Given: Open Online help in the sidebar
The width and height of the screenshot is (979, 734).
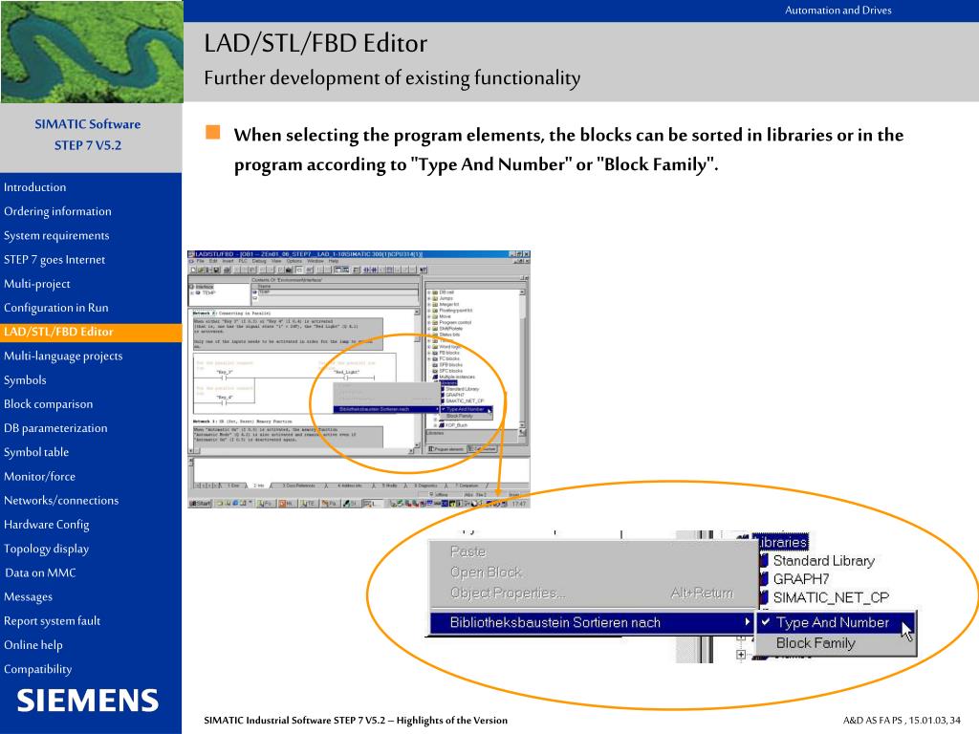Looking at the screenshot, I should tap(33, 645).
